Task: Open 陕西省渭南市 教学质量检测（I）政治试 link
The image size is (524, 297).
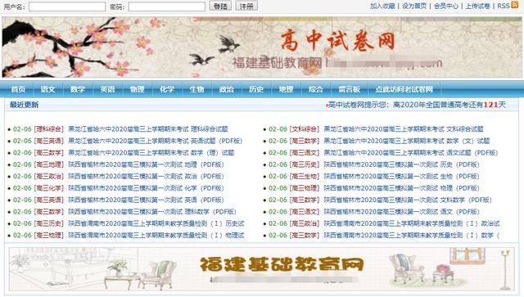Action: click(x=412, y=223)
